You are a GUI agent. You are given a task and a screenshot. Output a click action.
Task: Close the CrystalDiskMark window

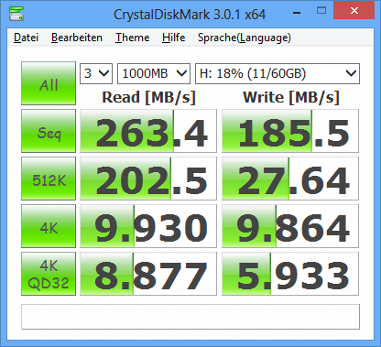tap(354, 10)
